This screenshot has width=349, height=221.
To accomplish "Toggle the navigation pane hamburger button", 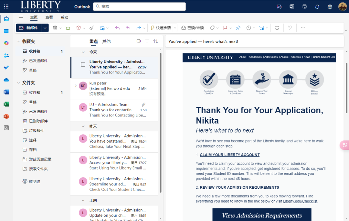I will 21,17.
